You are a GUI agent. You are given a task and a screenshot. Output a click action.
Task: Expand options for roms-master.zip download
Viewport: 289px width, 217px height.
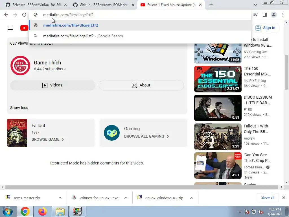click(60, 198)
